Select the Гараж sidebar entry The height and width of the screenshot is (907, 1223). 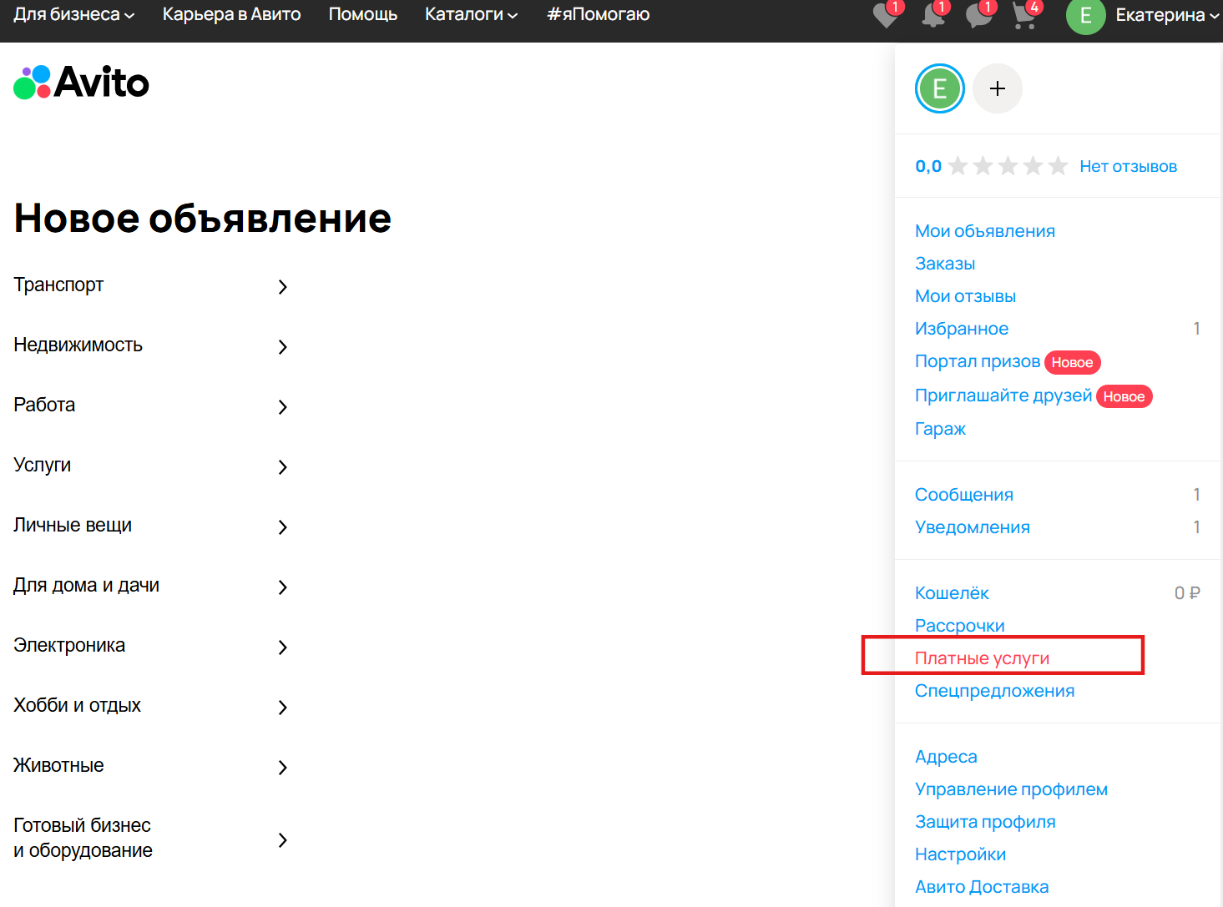pos(940,428)
